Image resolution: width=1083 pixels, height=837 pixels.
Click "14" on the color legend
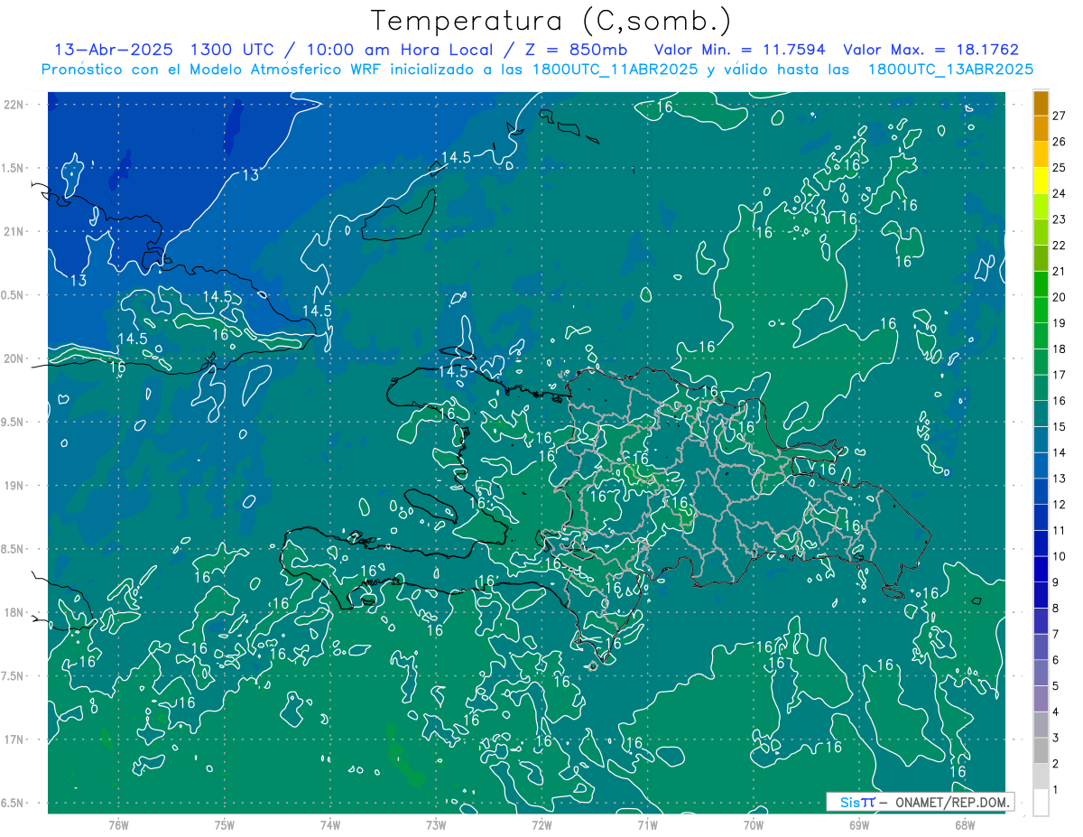[1060, 452]
